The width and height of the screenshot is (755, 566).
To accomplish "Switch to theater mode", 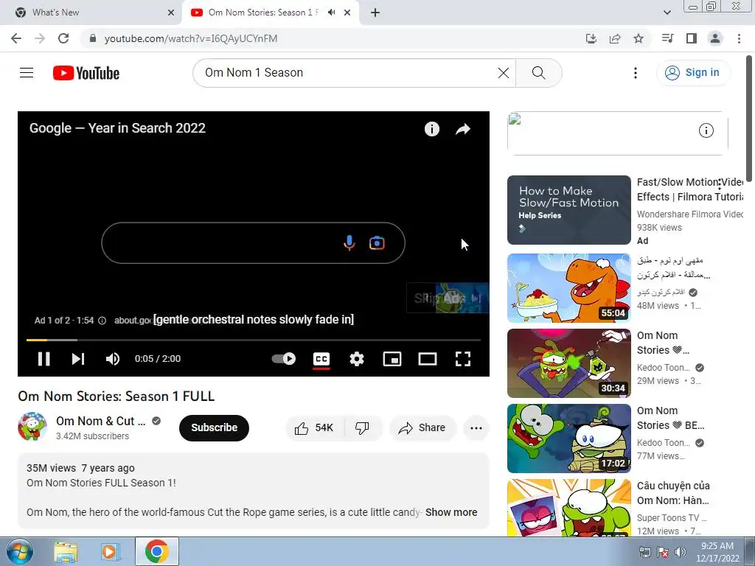I will coord(428,359).
